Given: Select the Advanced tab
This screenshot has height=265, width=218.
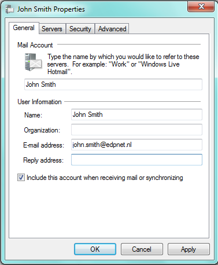Looking at the screenshot, I should click(112, 29).
